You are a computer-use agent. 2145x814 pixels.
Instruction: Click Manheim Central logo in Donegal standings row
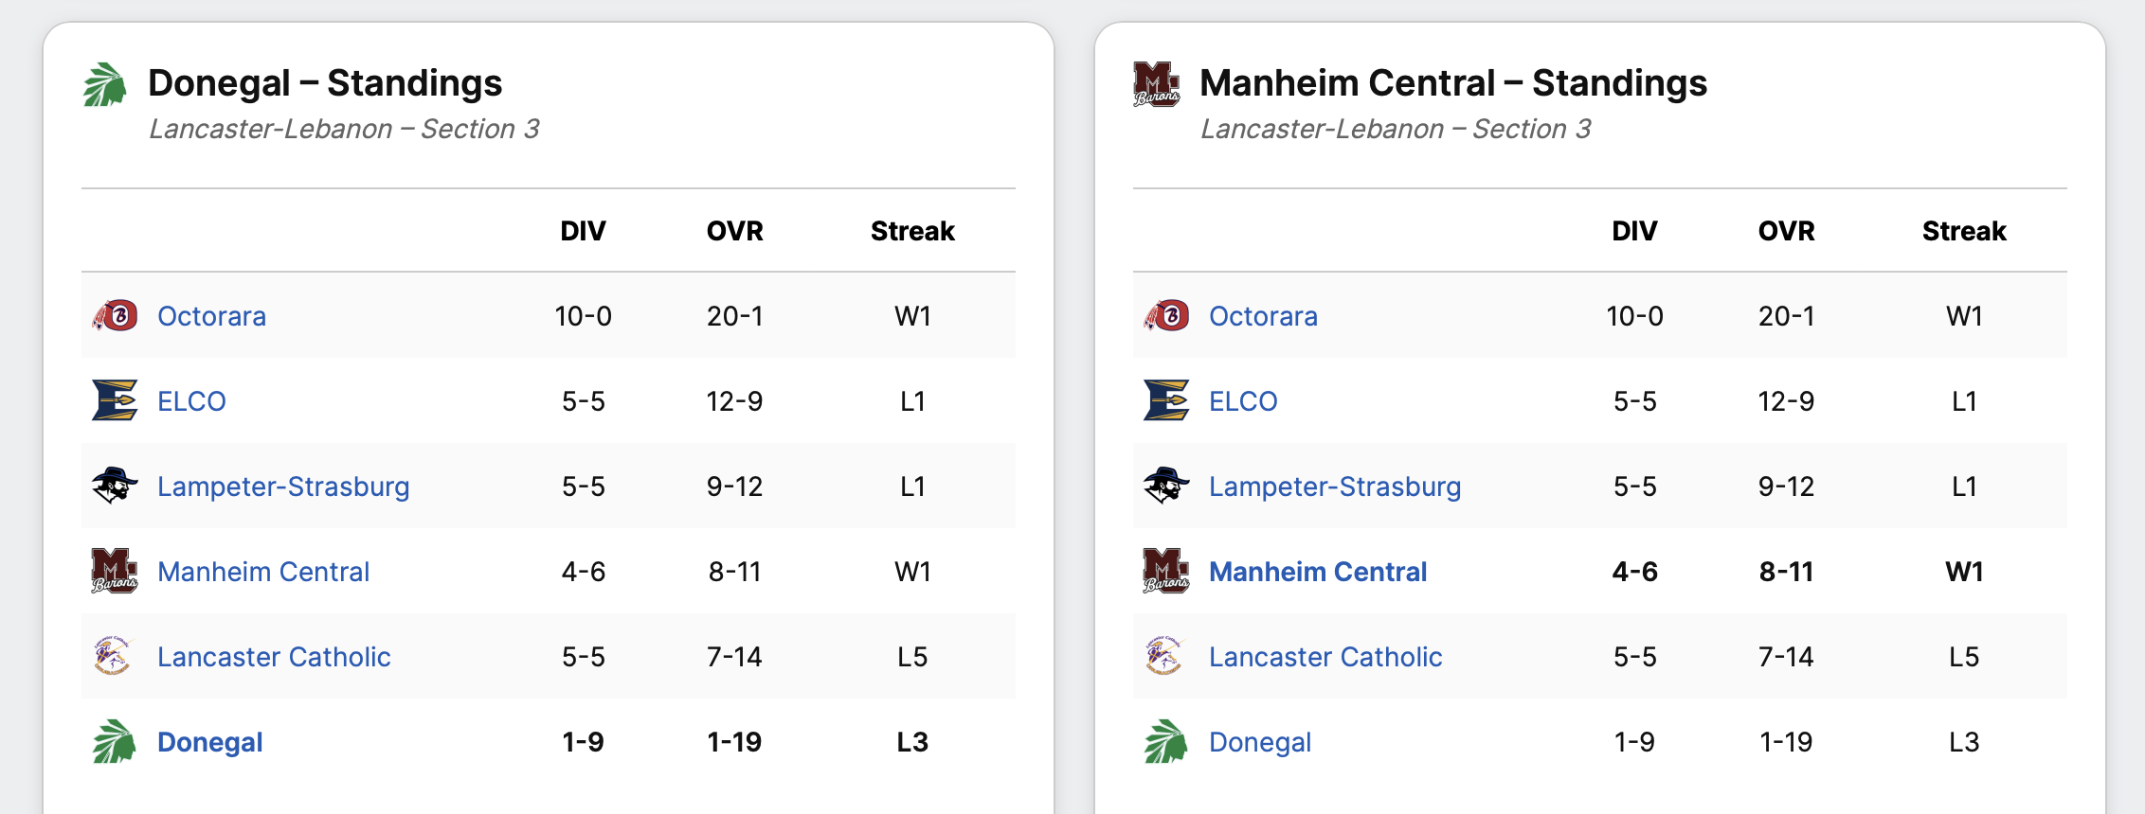click(x=115, y=571)
